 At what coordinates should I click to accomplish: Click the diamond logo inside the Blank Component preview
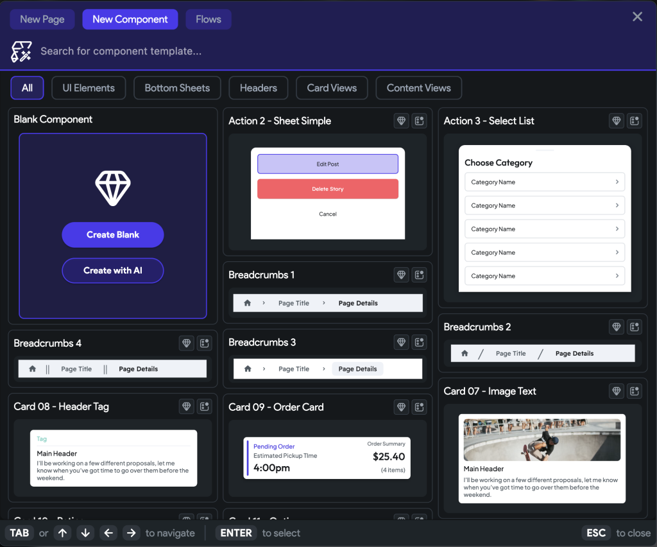(x=113, y=188)
